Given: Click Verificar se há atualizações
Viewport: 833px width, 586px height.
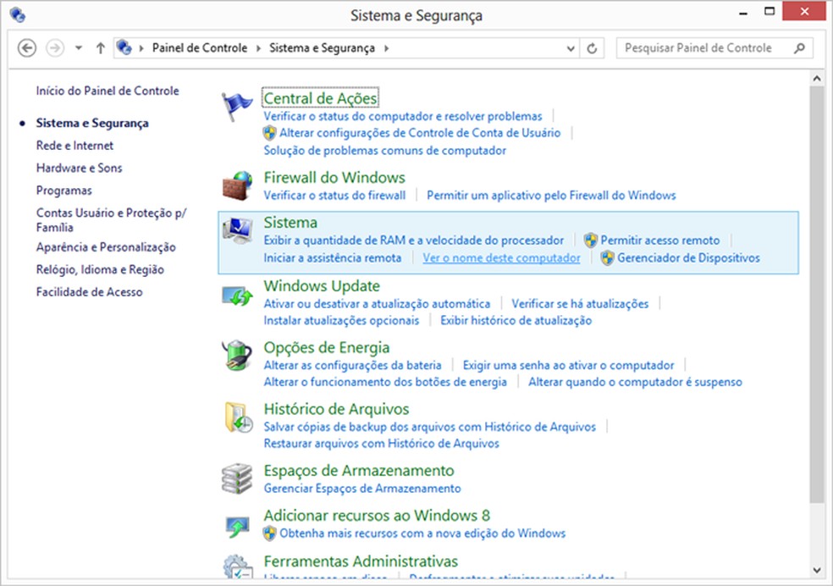Looking at the screenshot, I should [x=580, y=304].
